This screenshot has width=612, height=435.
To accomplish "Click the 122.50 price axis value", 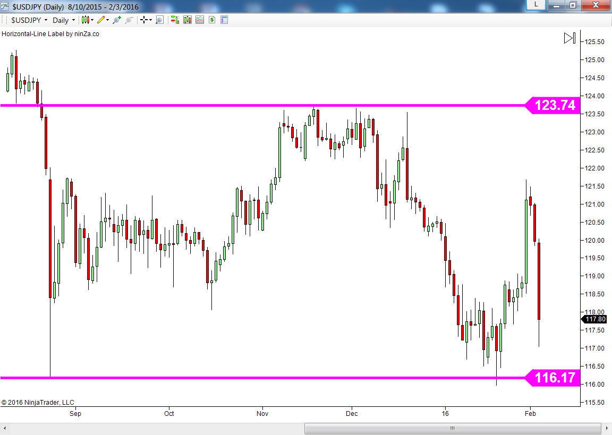I will (x=594, y=150).
